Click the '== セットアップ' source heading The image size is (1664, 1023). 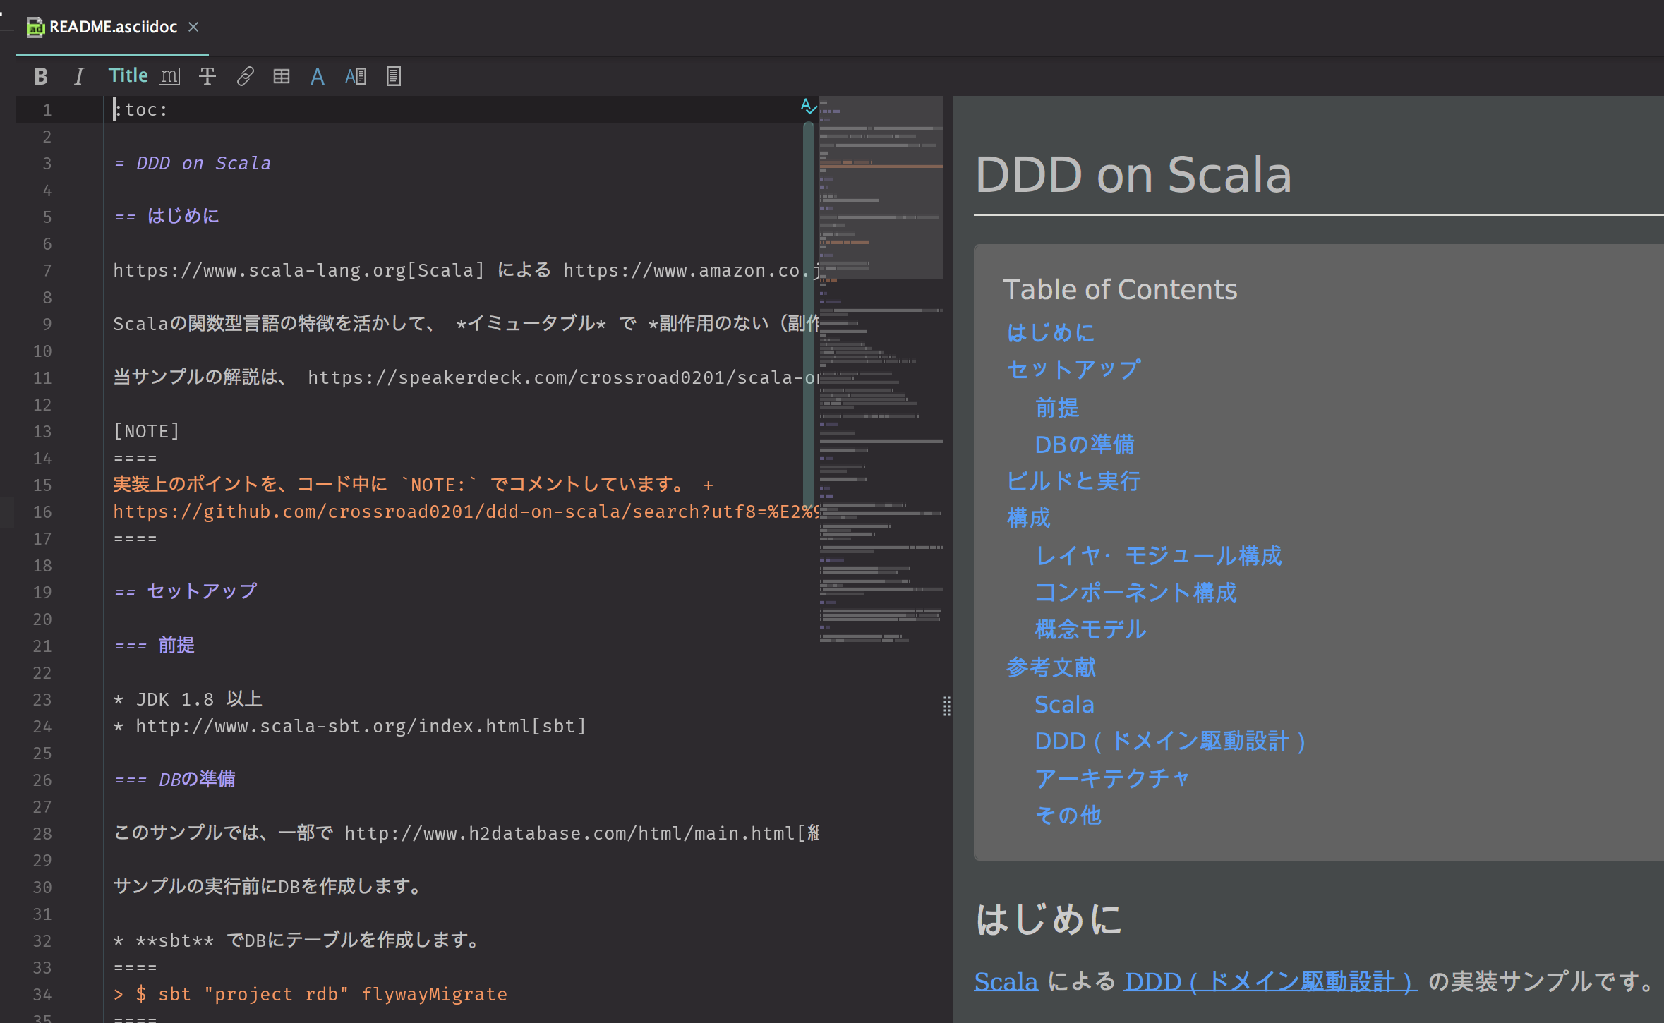click(x=186, y=591)
